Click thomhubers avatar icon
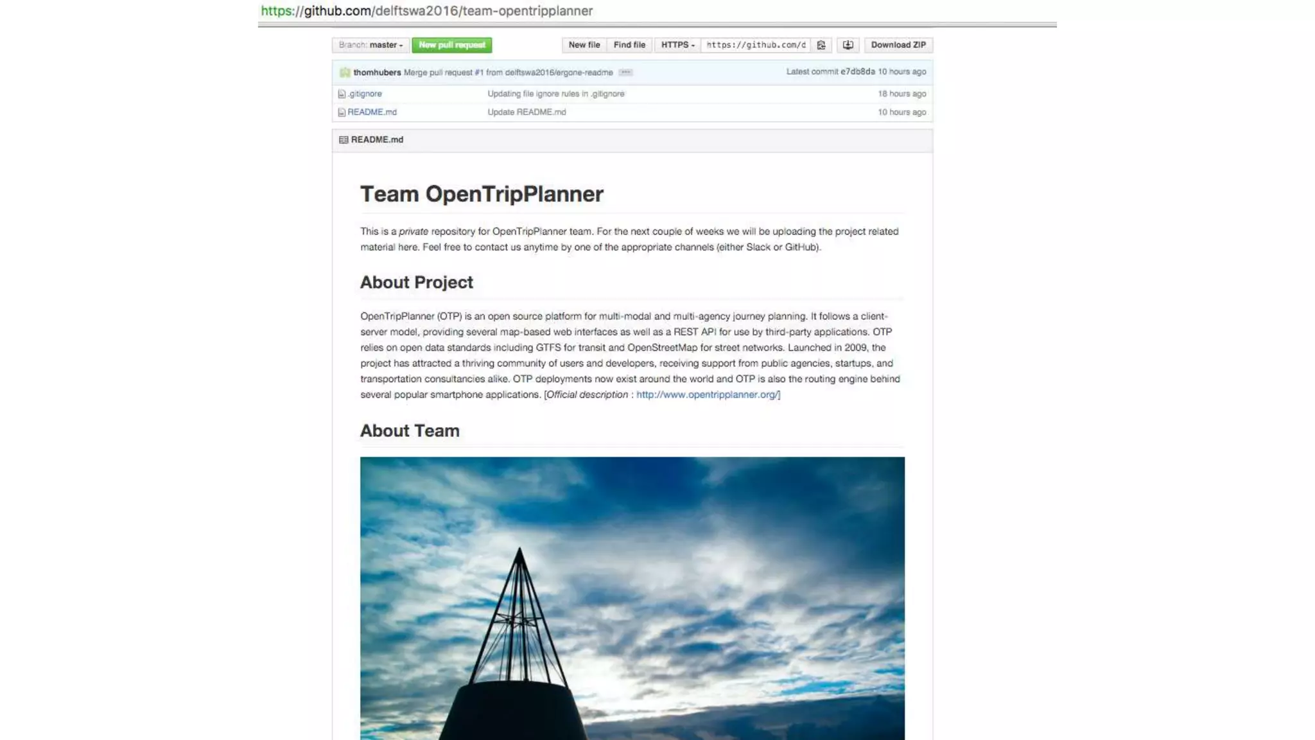The width and height of the screenshot is (1315, 740). pos(345,73)
